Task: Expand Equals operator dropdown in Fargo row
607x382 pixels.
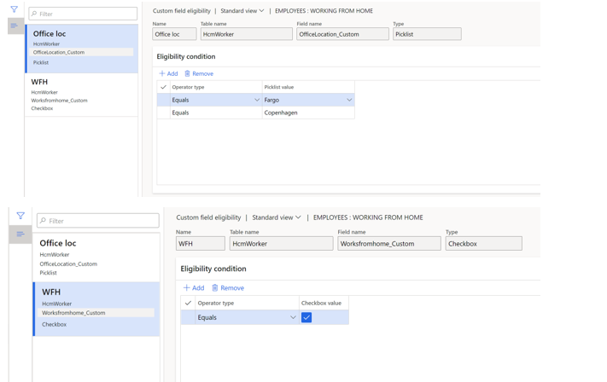Action: pyautogui.click(x=257, y=100)
